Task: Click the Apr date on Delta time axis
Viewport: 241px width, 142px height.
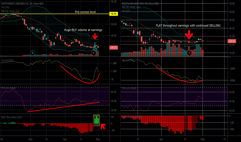Action: [x=161, y=139]
